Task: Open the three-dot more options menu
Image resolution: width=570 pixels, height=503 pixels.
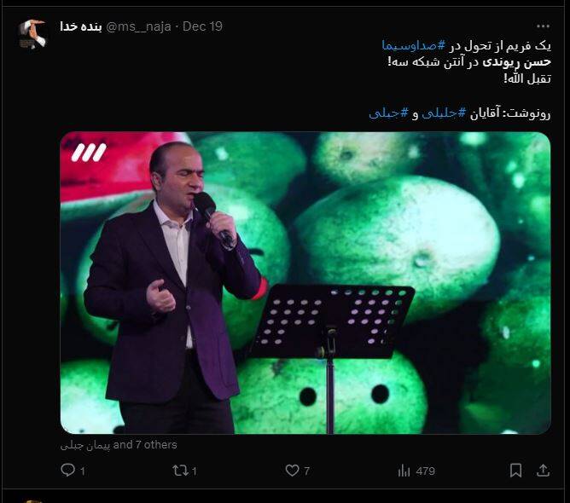Action: tap(543, 26)
